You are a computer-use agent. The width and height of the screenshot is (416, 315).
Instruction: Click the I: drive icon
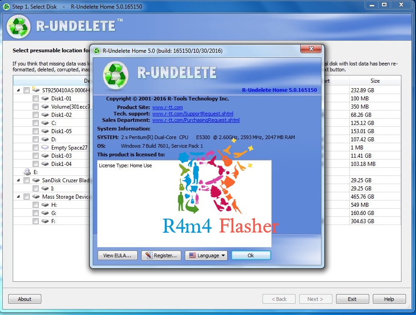click(45, 188)
